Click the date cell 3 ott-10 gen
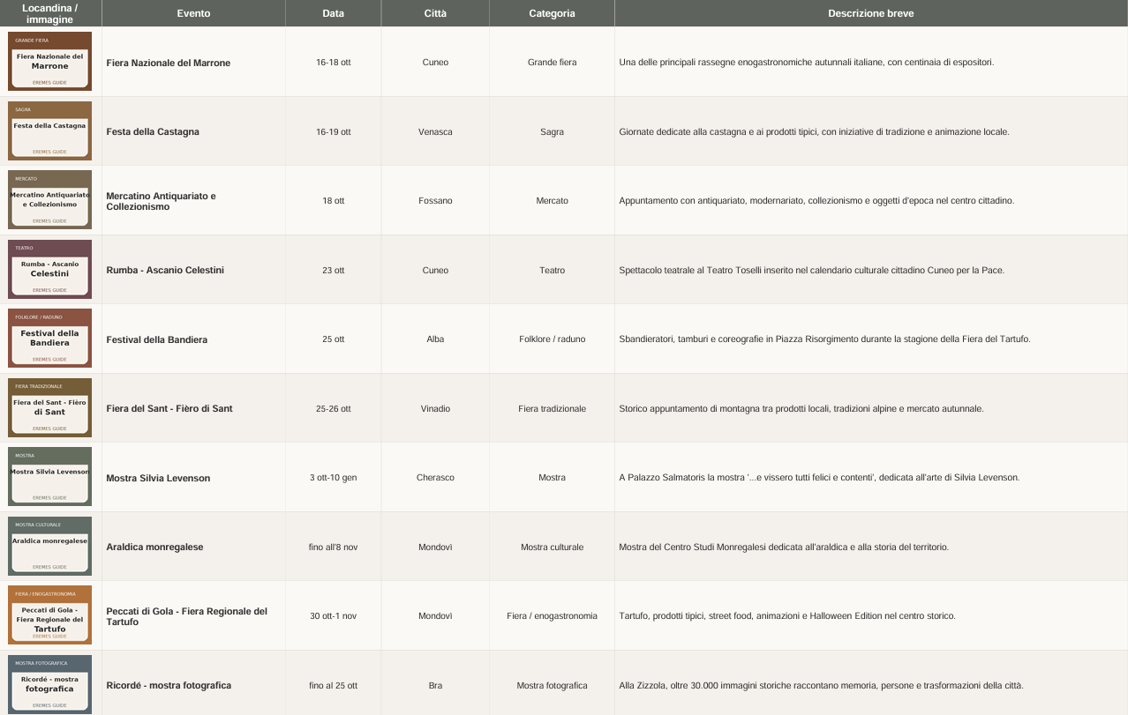The height and width of the screenshot is (715, 1128). pyautogui.click(x=334, y=478)
